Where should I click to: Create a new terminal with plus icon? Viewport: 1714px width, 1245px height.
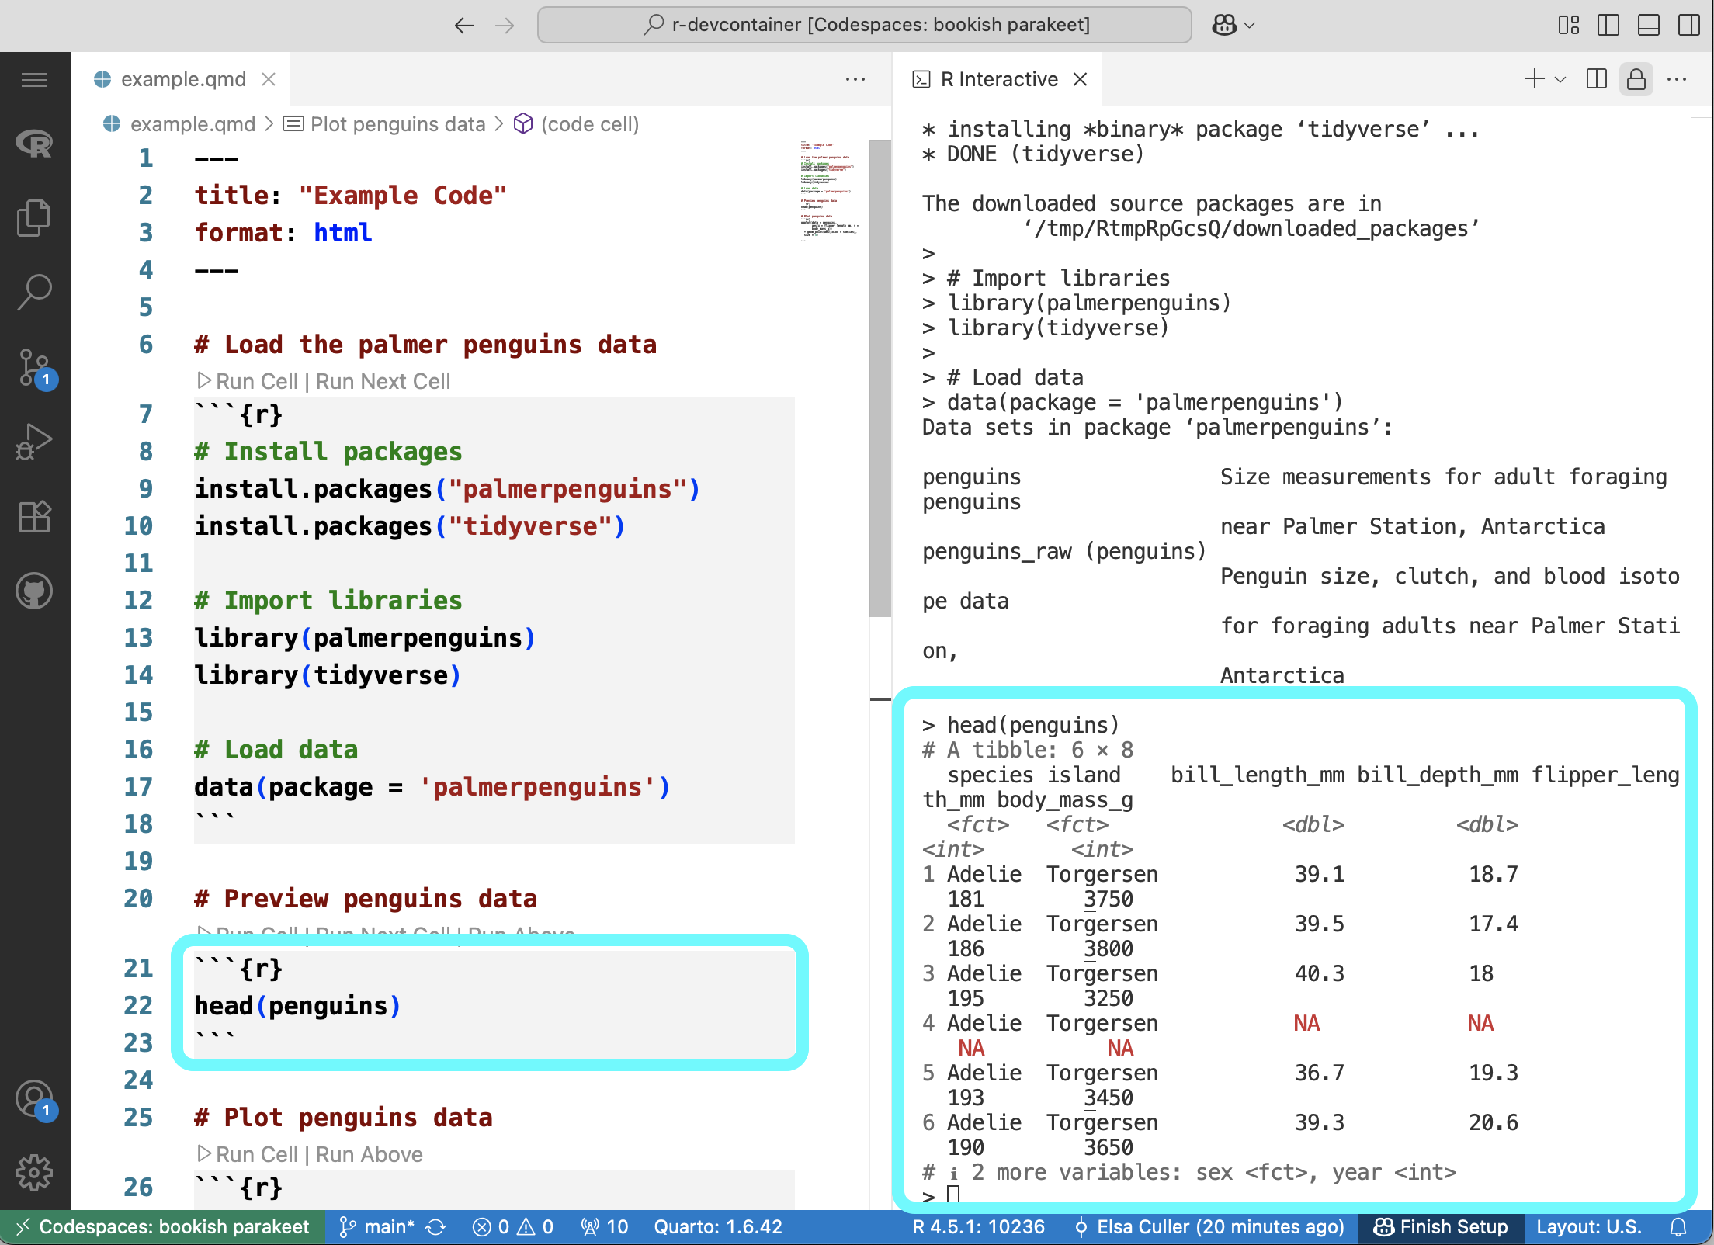[1534, 79]
